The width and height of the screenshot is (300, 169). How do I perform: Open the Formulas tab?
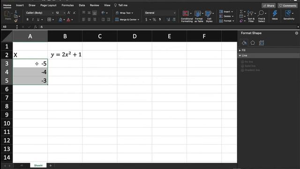pyautogui.click(x=67, y=5)
